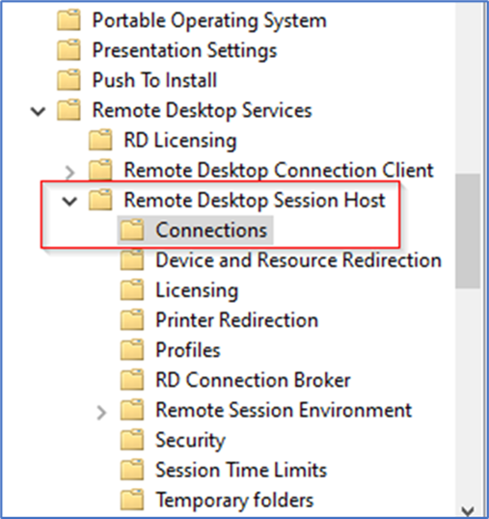This screenshot has width=489, height=519.
Task: Expand the Remote Desktop Connection Client node
Action: click(x=70, y=172)
